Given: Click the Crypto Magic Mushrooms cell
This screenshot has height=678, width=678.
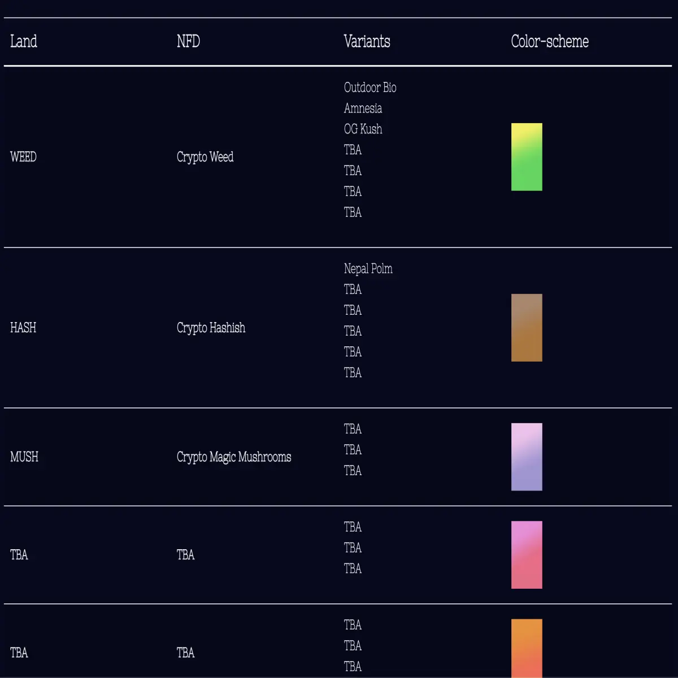Looking at the screenshot, I should point(234,457).
